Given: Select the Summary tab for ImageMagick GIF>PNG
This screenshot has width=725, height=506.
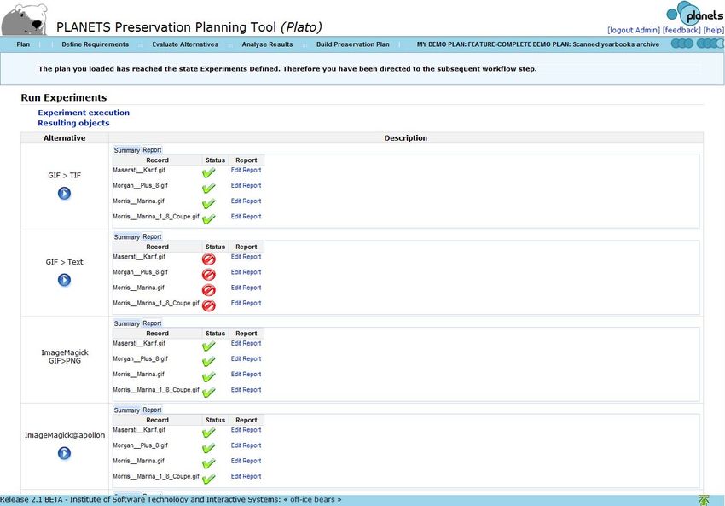Looking at the screenshot, I should (127, 323).
